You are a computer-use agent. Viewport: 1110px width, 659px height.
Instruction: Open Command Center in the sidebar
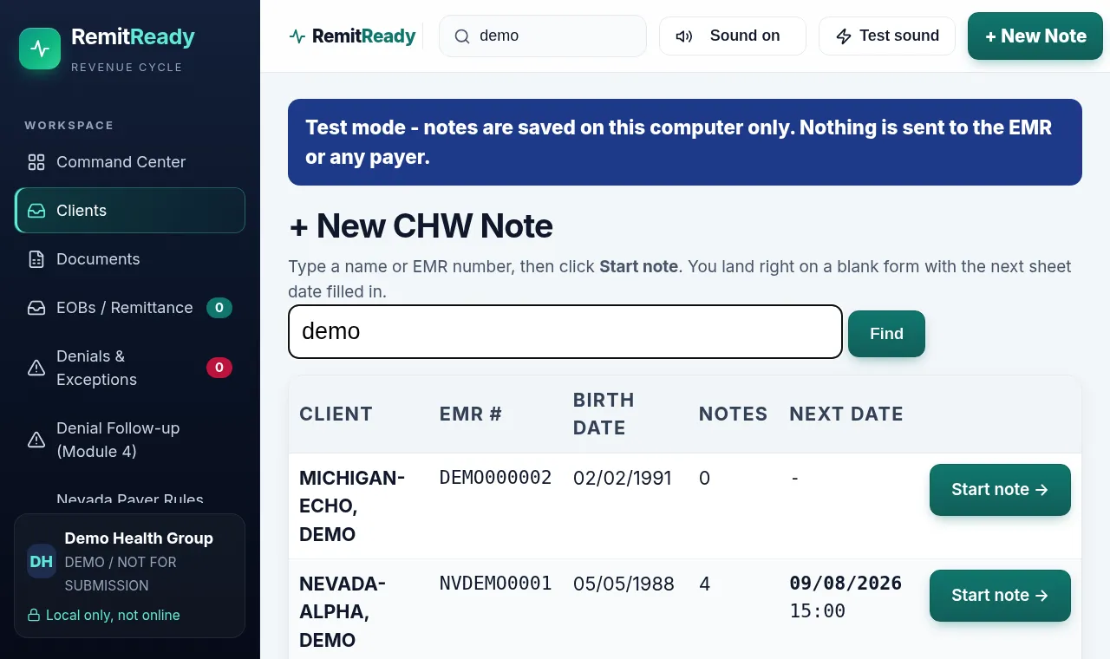tap(130, 162)
